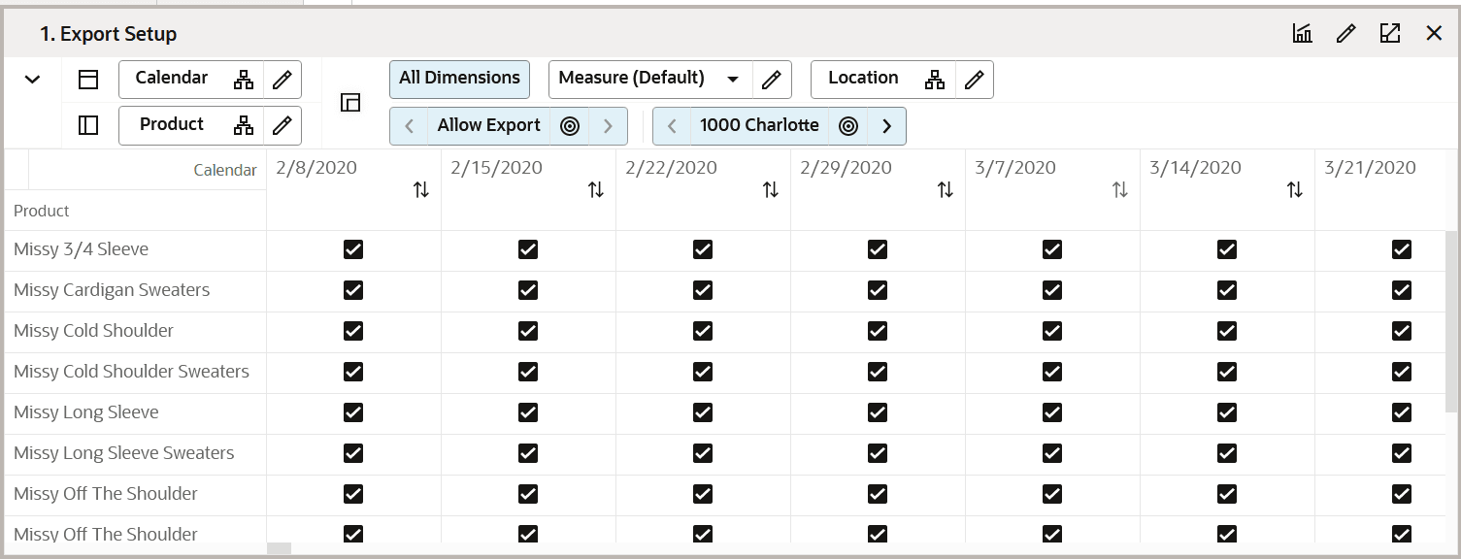
Task: Click the bullseye target beside Allow Export
Action: coord(570,125)
